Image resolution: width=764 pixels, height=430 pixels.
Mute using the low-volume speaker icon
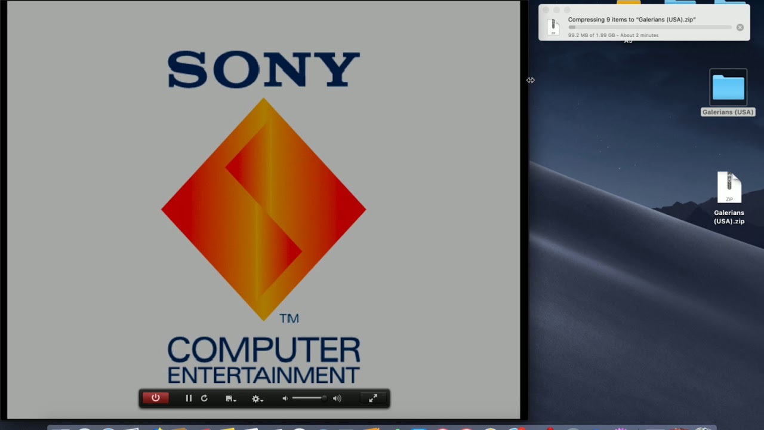coord(285,398)
